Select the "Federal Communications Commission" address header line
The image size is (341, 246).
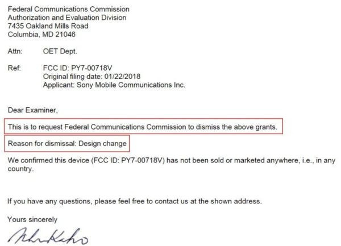coord(69,10)
